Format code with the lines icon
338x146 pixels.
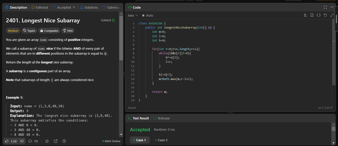pyautogui.click(x=305, y=15)
